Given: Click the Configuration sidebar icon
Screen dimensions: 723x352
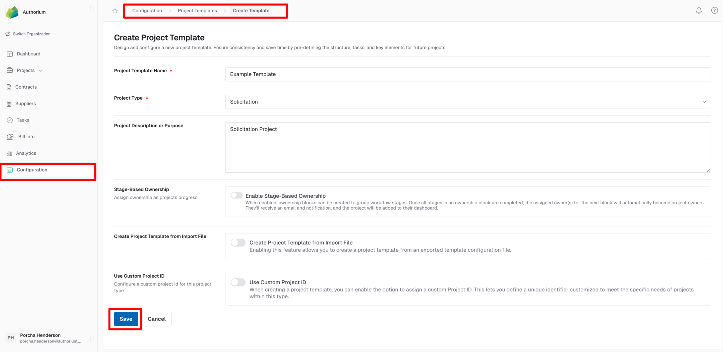Looking at the screenshot, I should (x=10, y=170).
